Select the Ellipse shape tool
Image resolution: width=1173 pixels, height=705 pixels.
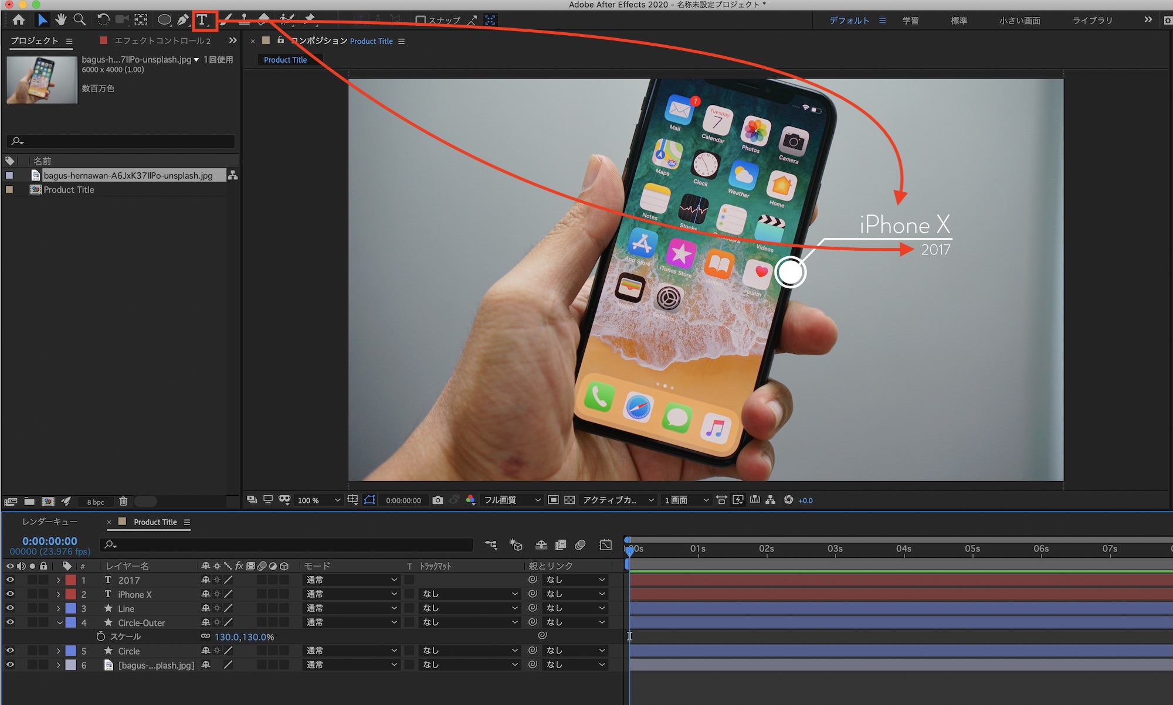point(164,20)
